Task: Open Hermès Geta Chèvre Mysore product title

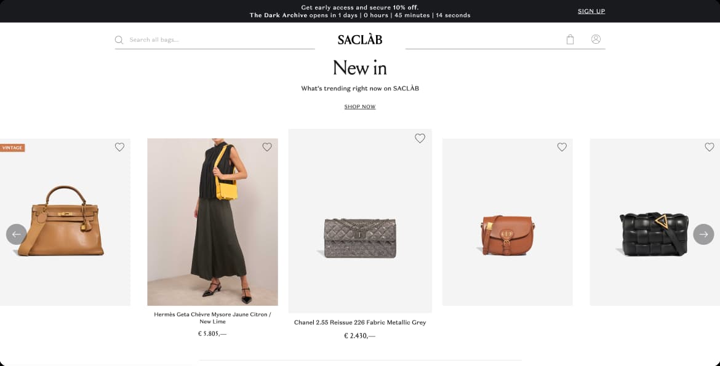Action: pyautogui.click(x=212, y=318)
